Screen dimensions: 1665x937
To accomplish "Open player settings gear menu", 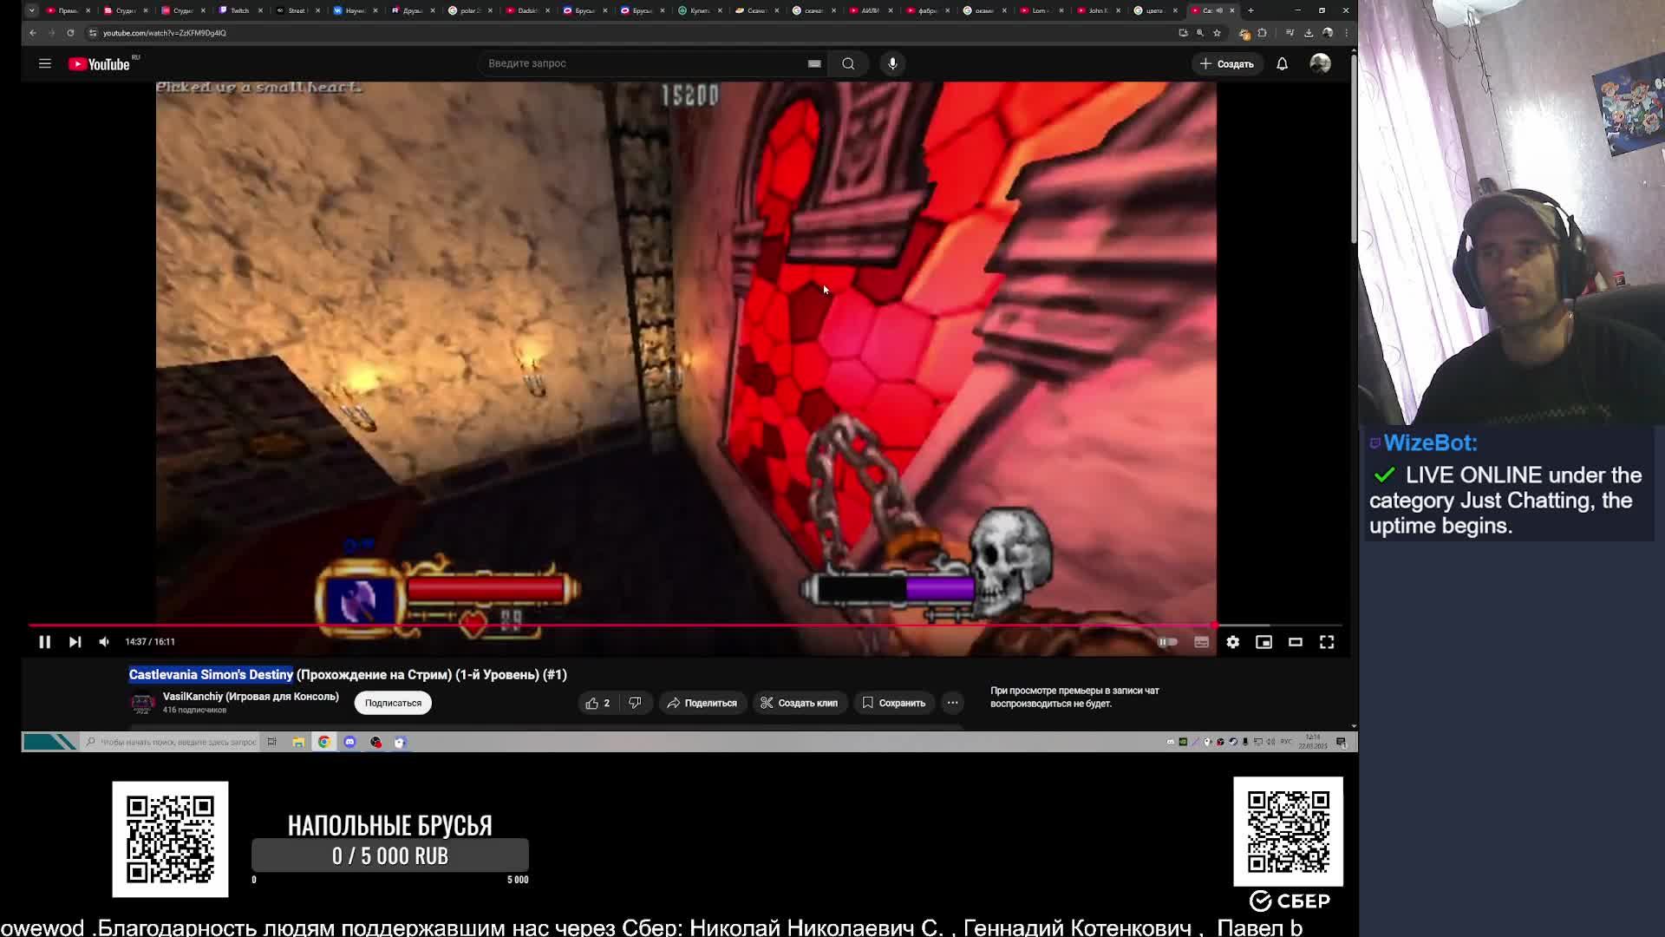I will click(1232, 642).
